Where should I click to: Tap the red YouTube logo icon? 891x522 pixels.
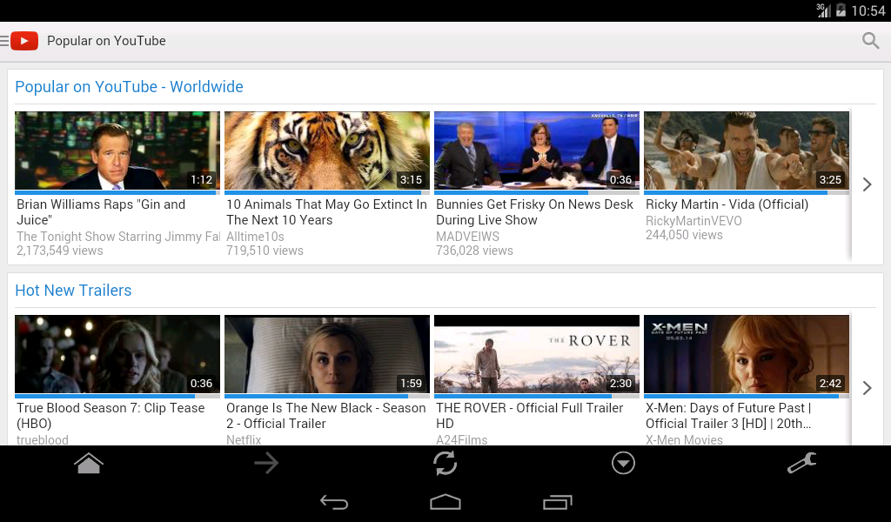(x=24, y=41)
